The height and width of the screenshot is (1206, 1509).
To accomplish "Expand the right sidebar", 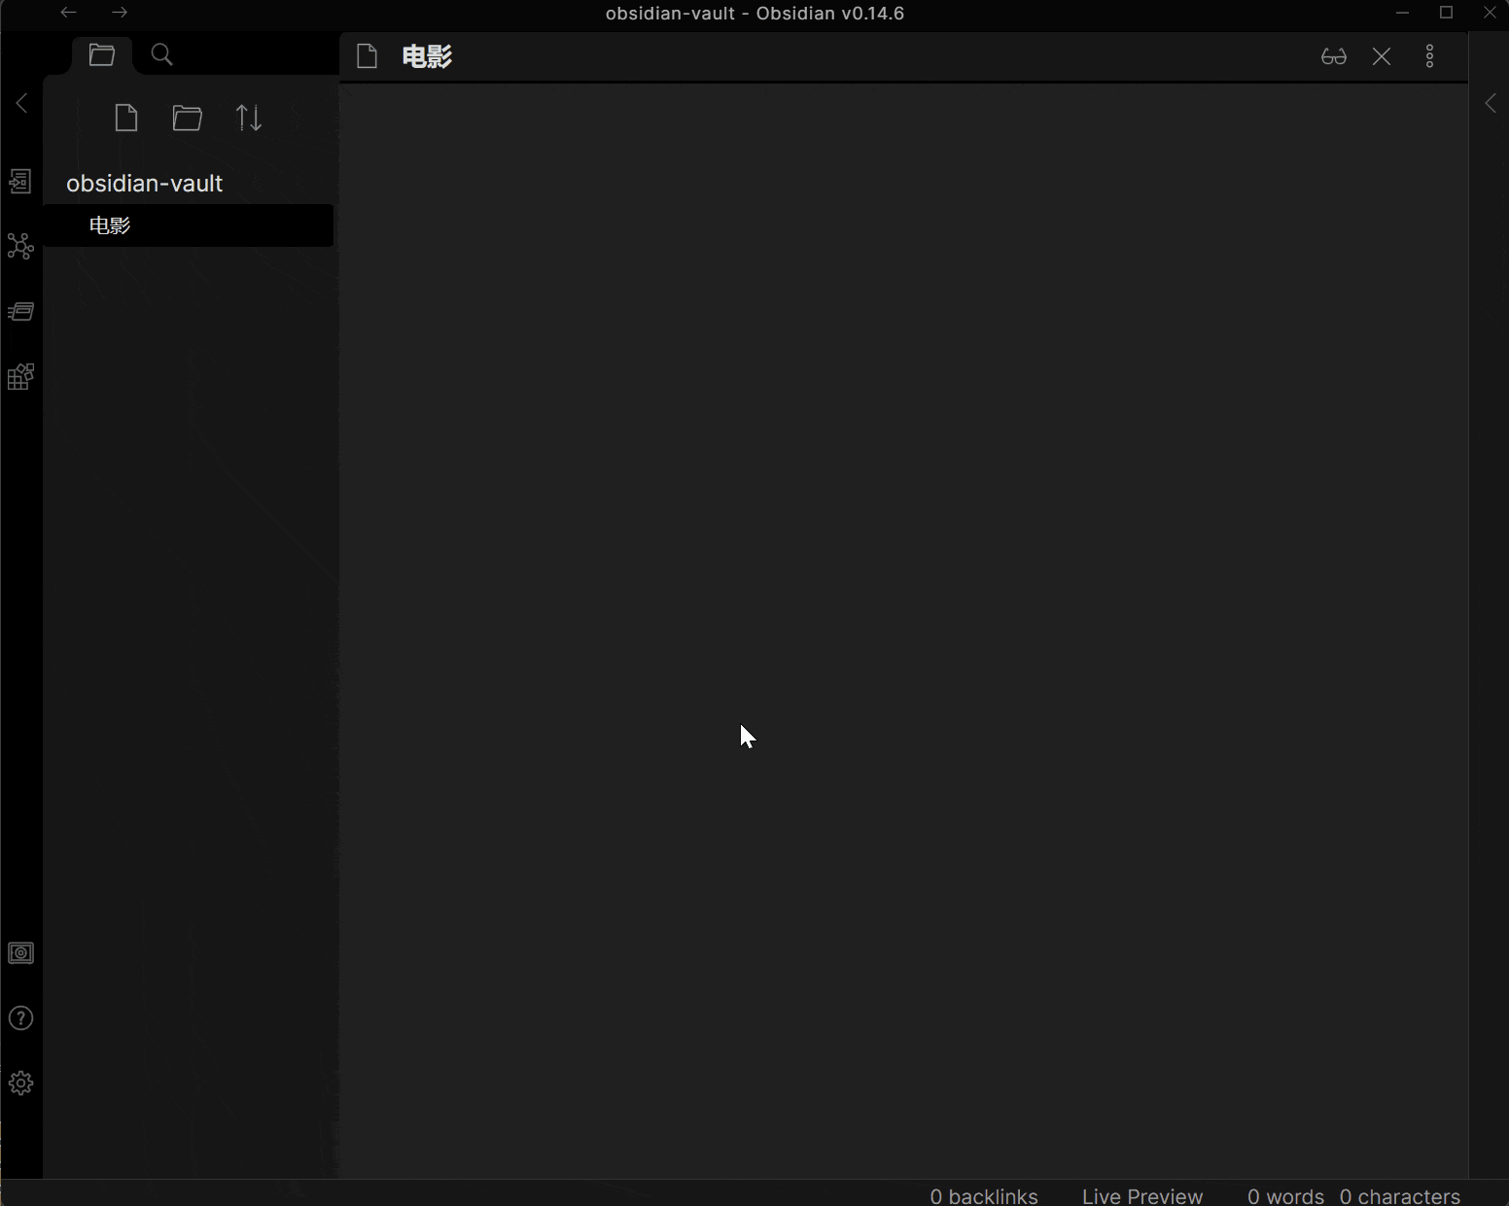I will click(1491, 103).
